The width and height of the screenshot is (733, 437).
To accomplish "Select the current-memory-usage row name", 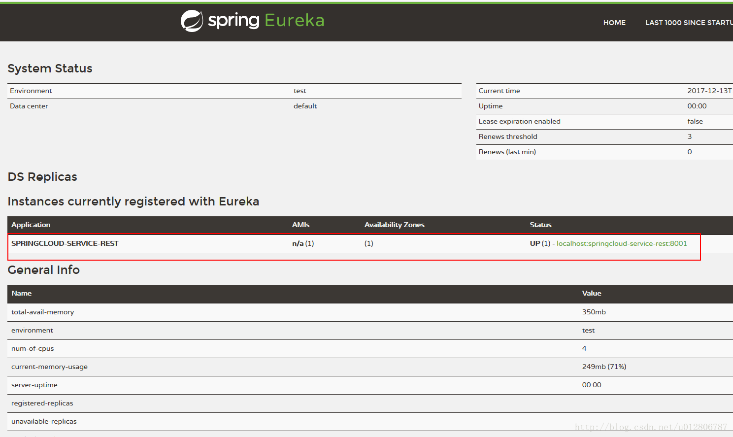I will coord(49,367).
